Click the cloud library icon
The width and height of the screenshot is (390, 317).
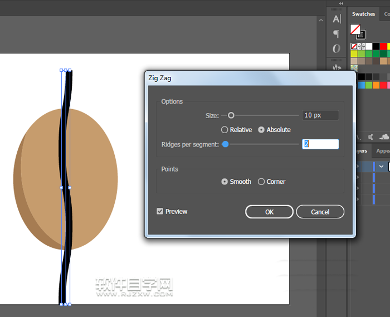coord(384,136)
